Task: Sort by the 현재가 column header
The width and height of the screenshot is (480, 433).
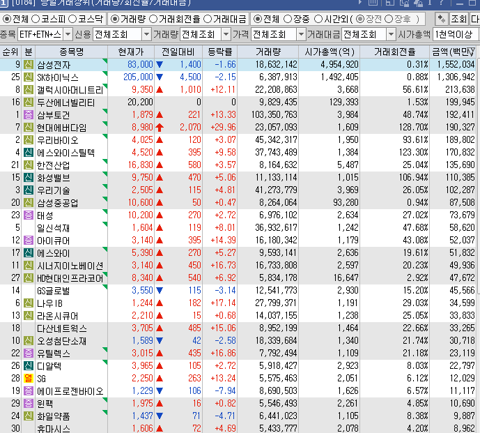Action: click(131, 52)
